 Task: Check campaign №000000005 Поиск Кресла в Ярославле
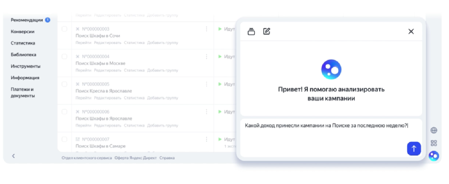(64, 84)
